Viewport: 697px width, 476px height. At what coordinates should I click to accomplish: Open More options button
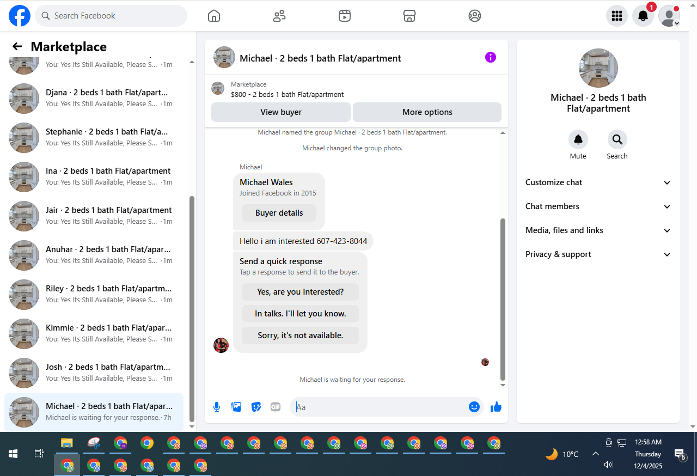[x=427, y=112]
